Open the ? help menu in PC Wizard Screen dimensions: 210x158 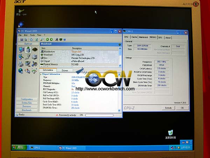click(44, 35)
